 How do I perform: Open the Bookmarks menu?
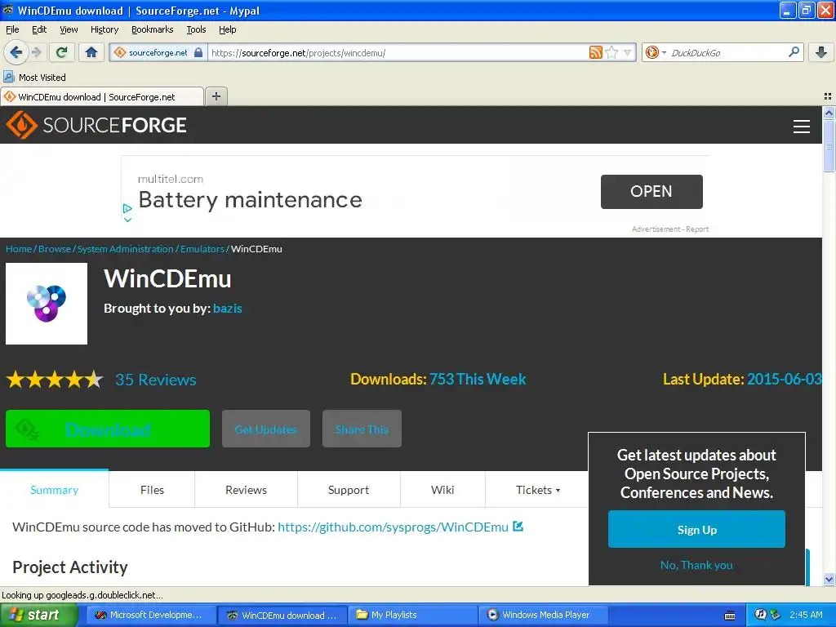[x=152, y=29]
